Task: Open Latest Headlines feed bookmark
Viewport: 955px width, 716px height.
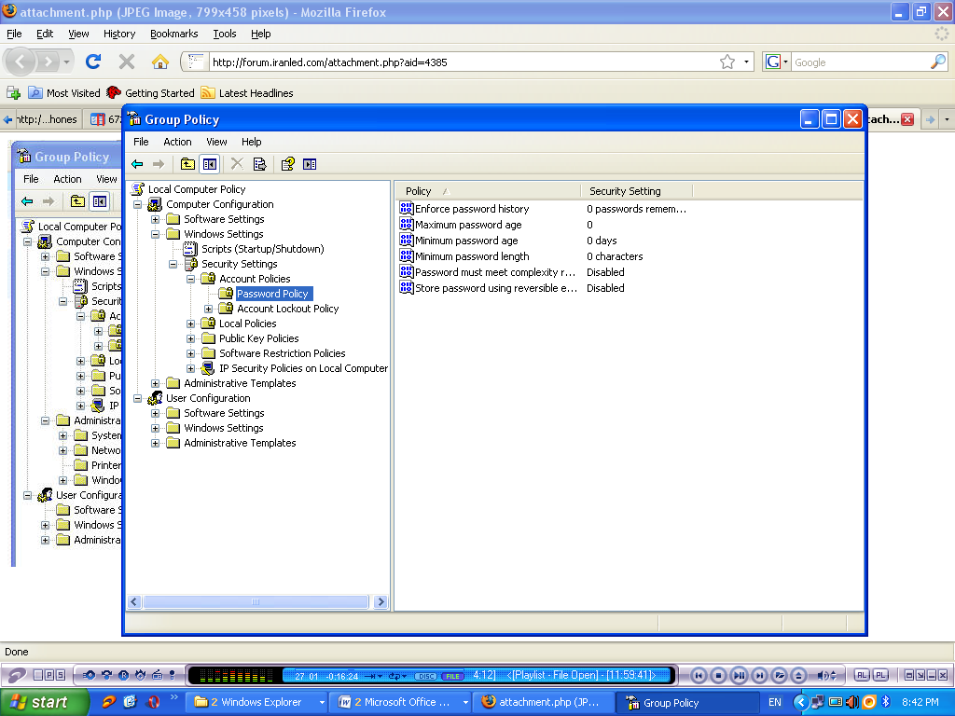Action: 247,93
